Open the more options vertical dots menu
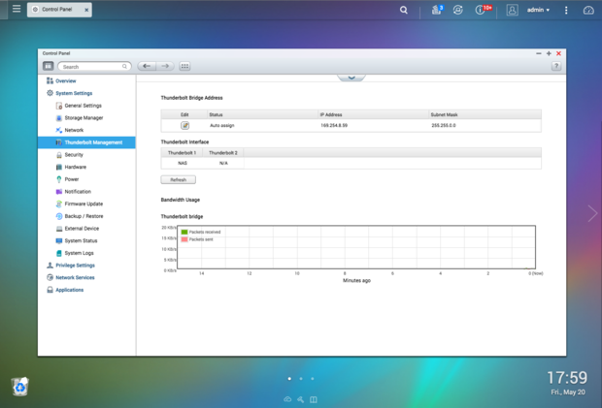Viewport: 602px width, 408px height. 566,10
